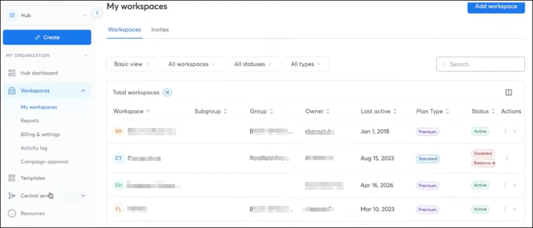
Task: Open Campaign approval in sidebar
Action: point(44,161)
